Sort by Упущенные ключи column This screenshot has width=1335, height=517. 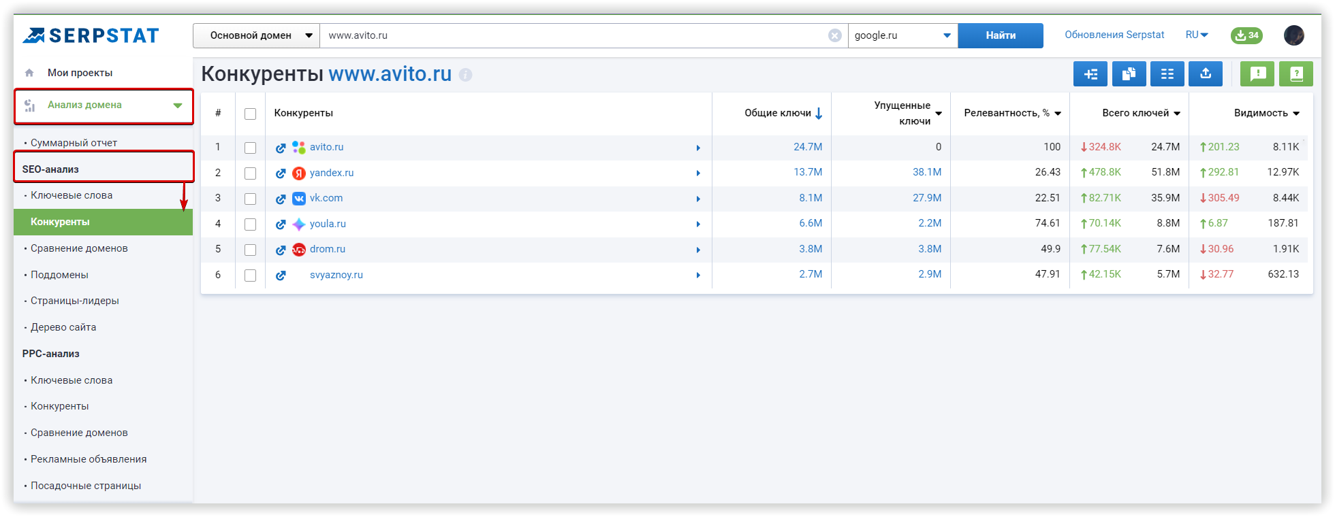(x=908, y=113)
